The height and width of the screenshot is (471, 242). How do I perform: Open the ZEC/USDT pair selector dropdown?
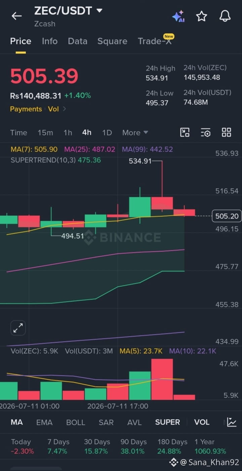point(68,11)
